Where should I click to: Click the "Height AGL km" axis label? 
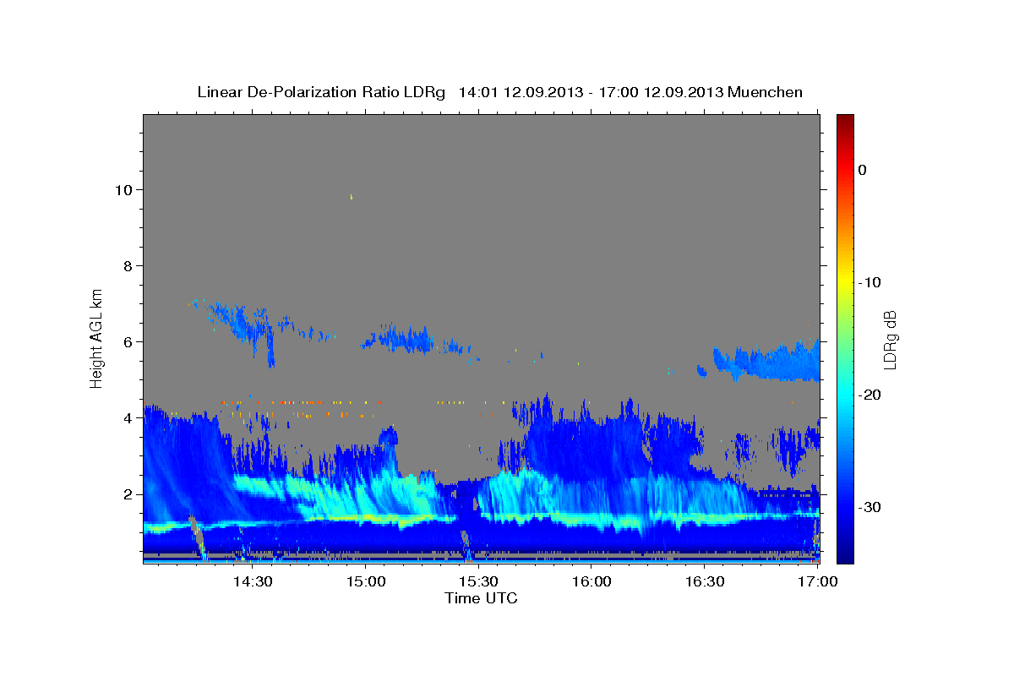point(96,338)
